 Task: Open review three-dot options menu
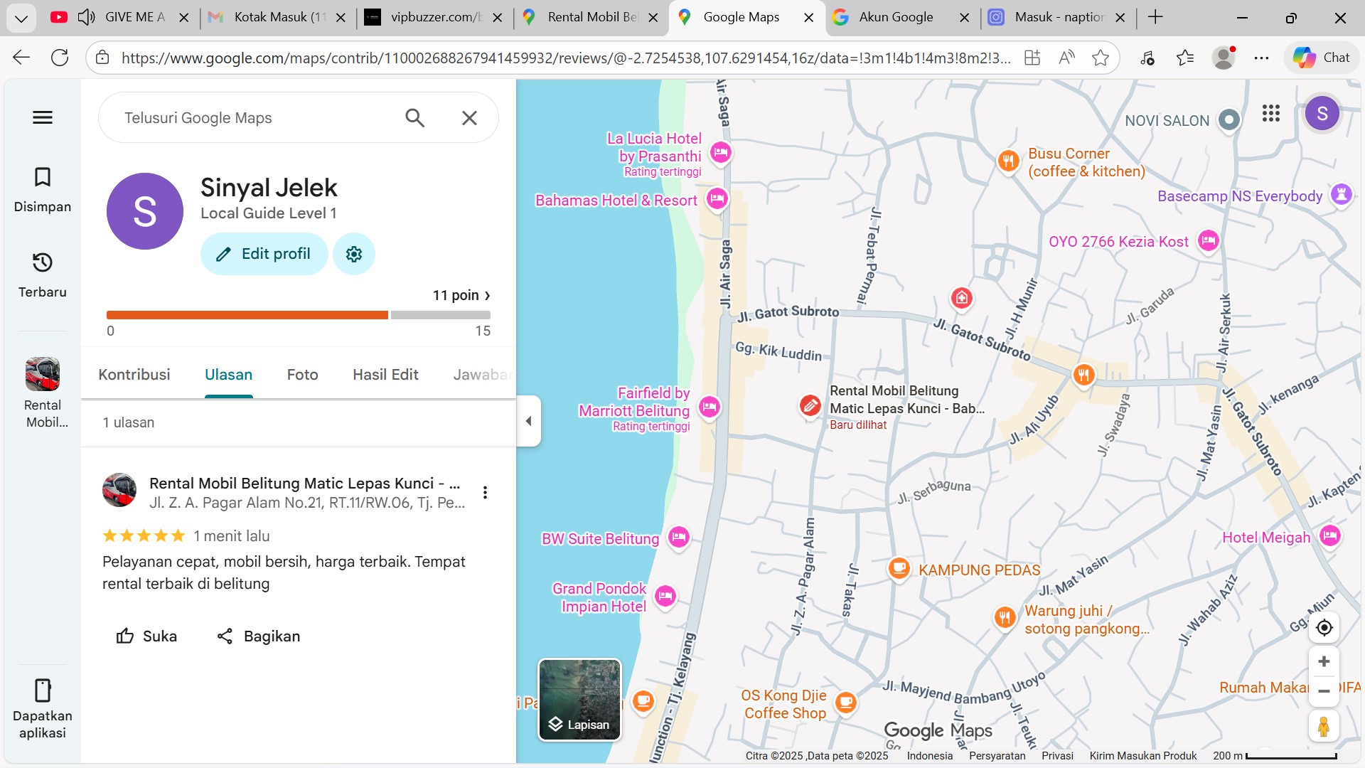click(x=485, y=492)
